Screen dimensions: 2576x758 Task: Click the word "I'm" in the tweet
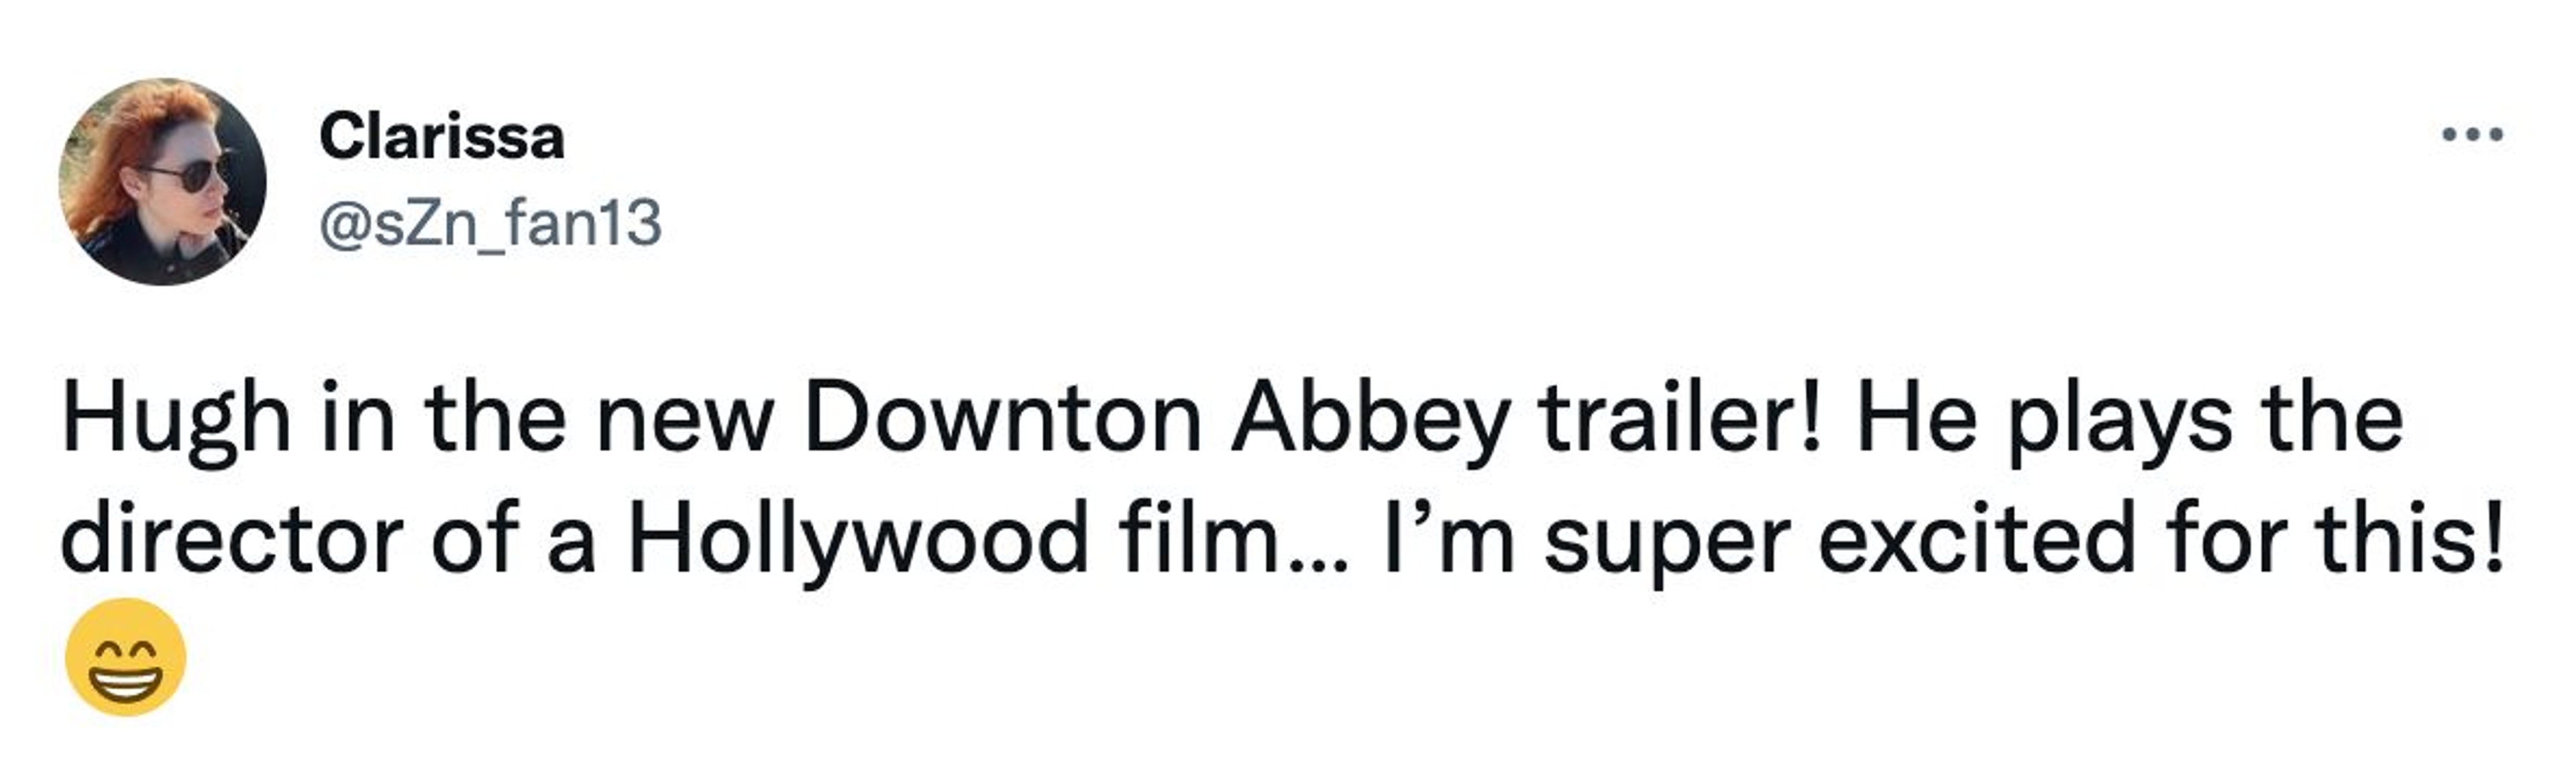[1448, 540]
